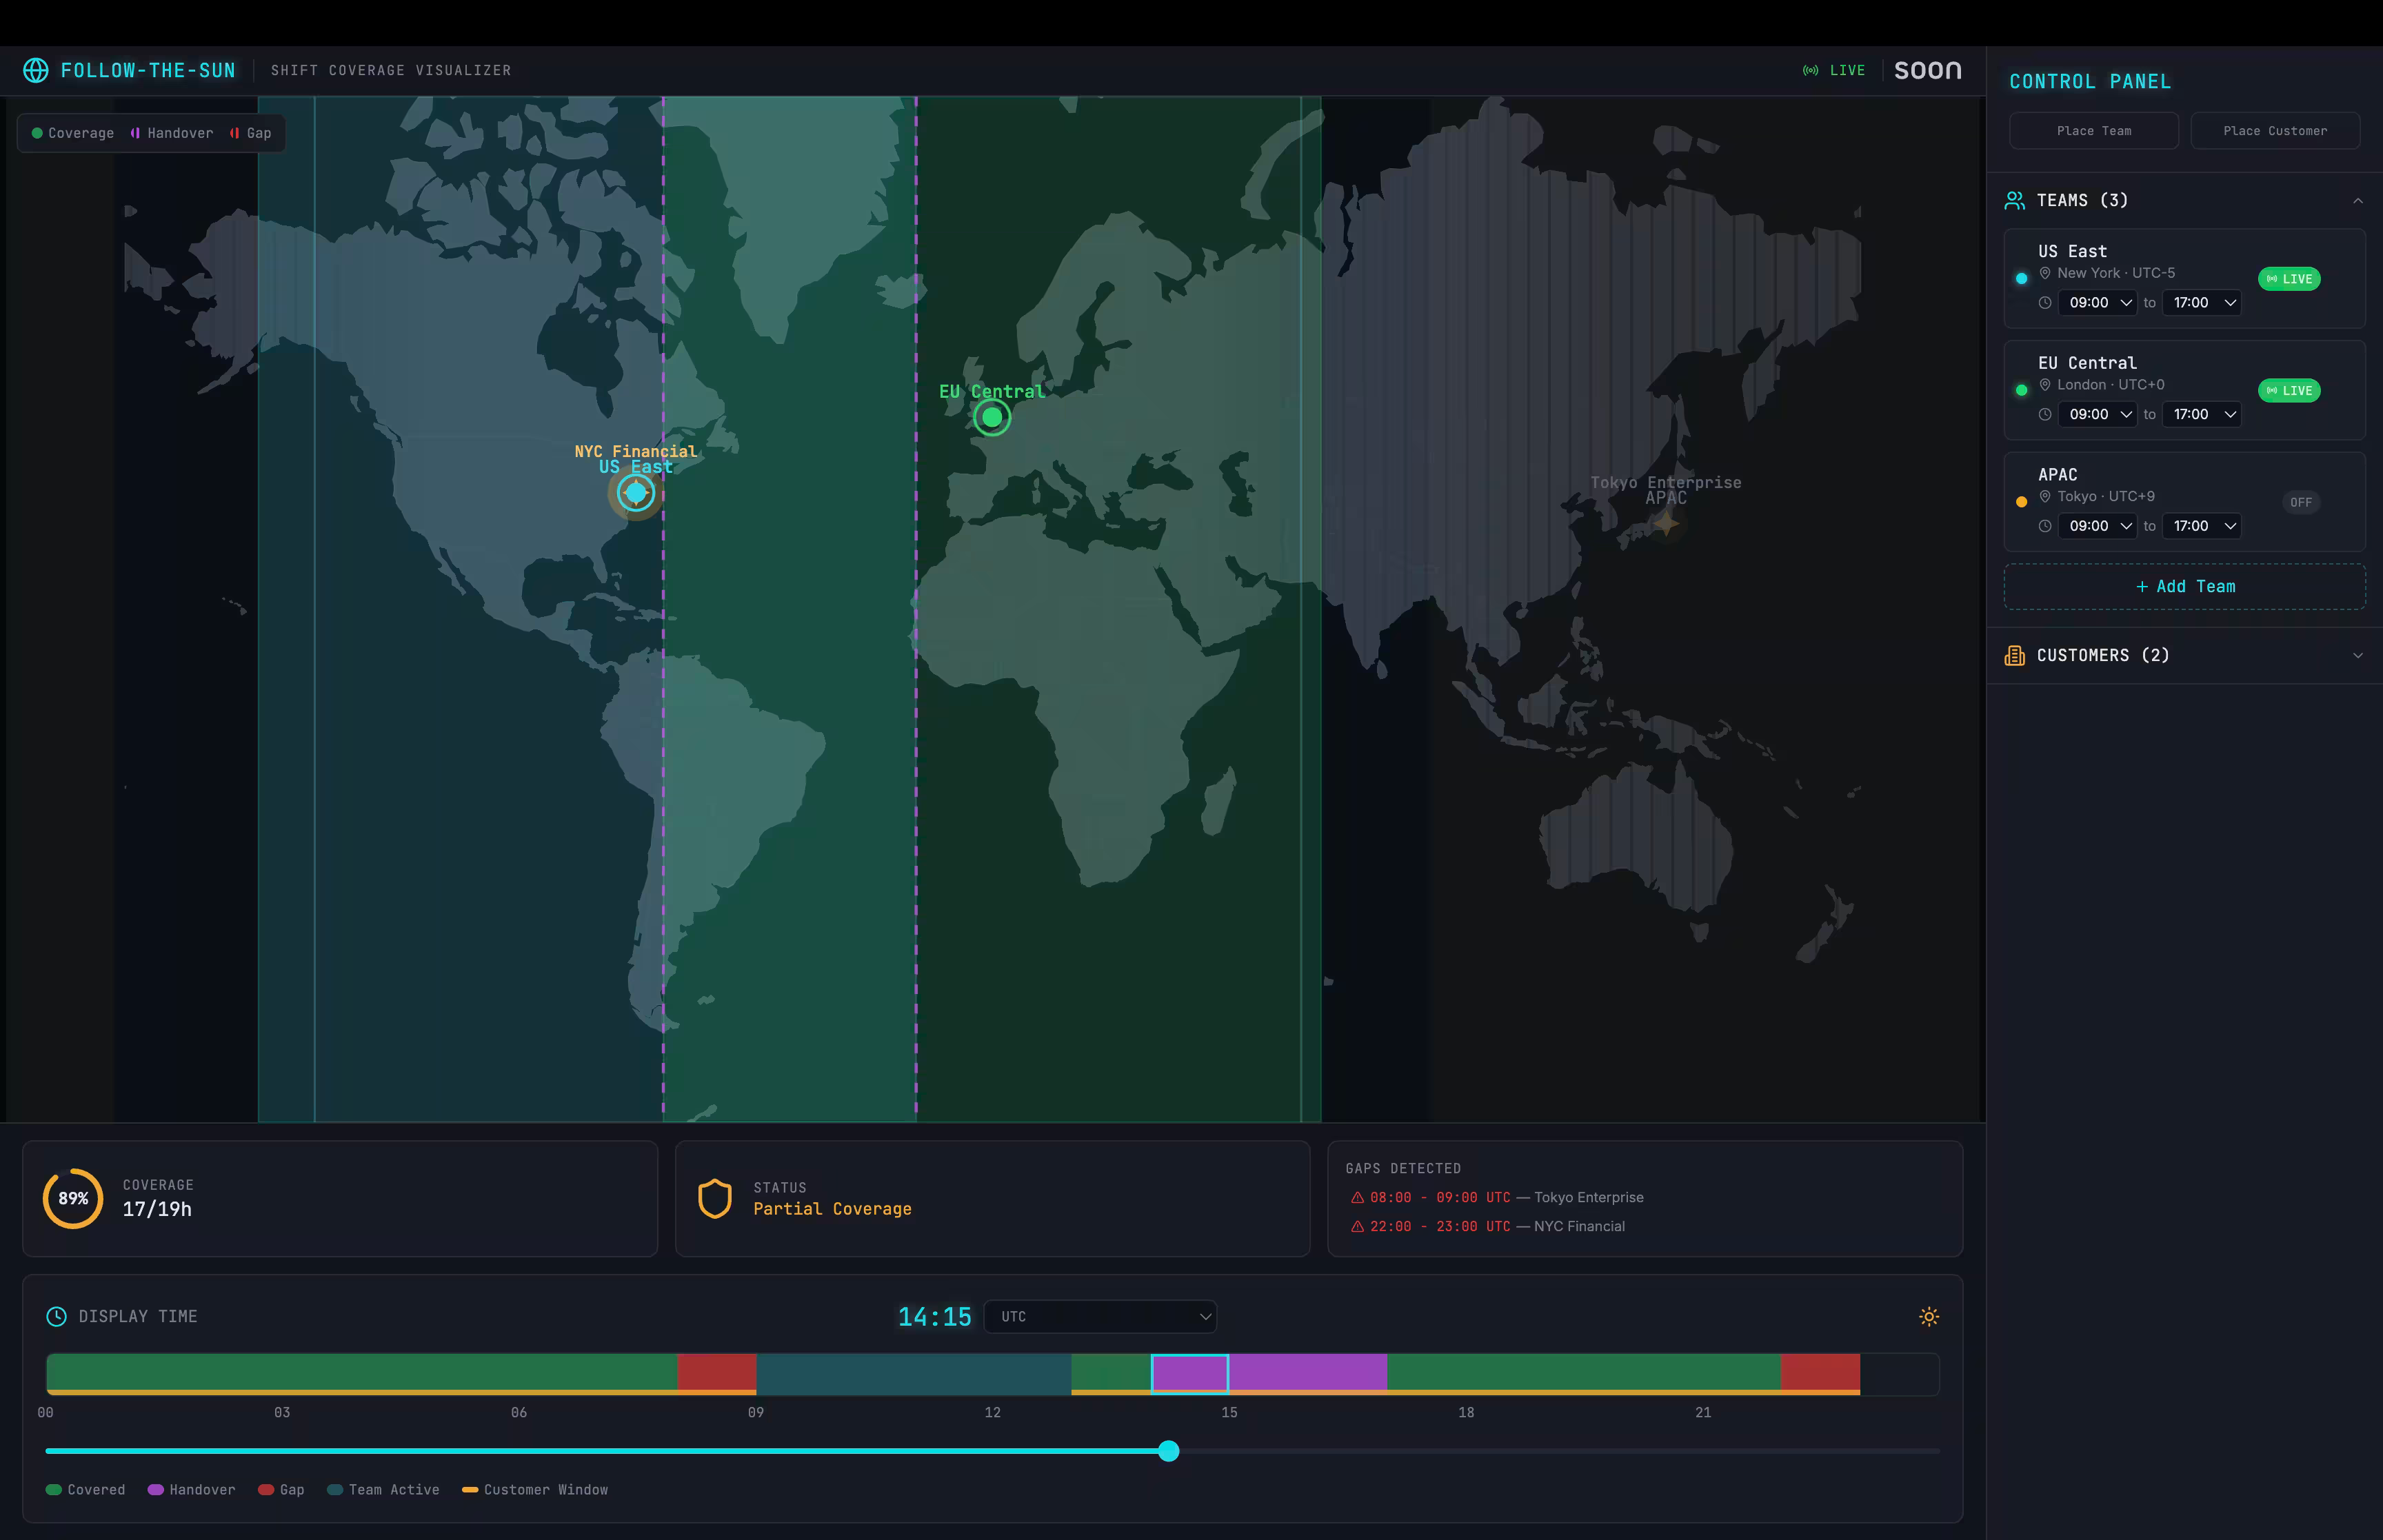Click the Tokyo Enterprise star marker
Viewport: 2383px width, 1540px height.
[x=1666, y=523]
